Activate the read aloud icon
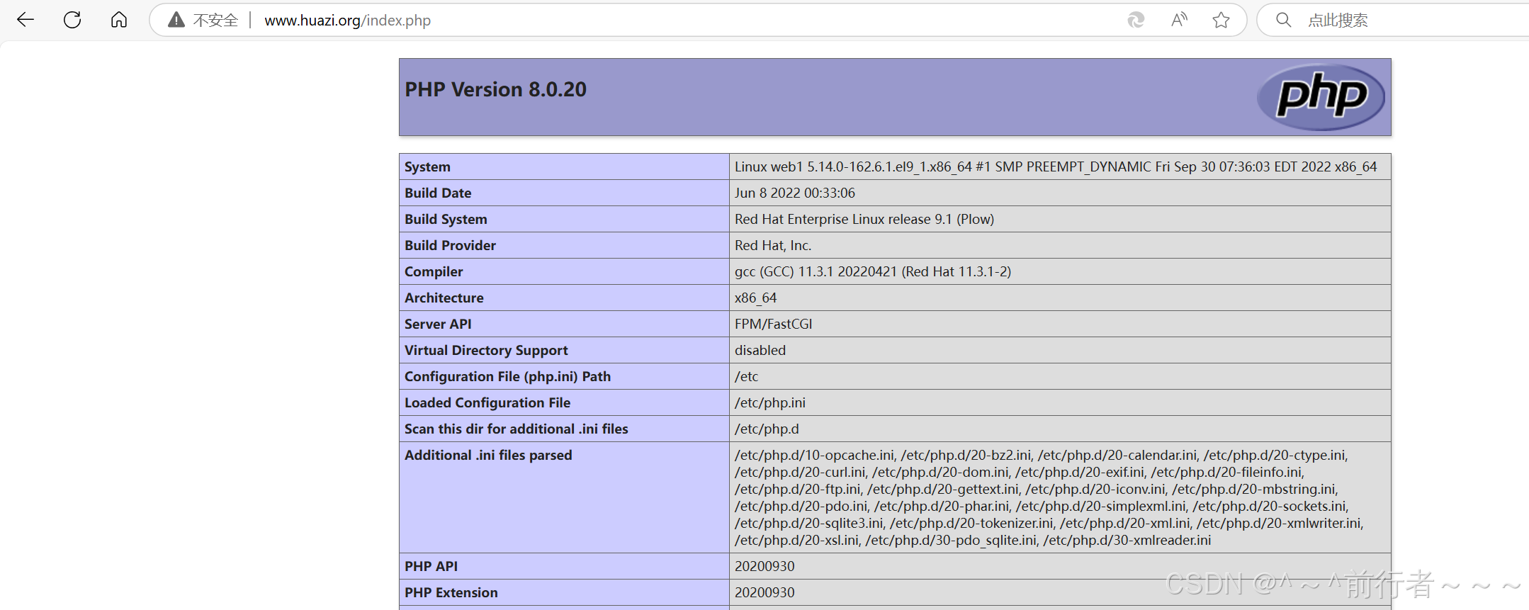Viewport: 1529px width, 610px height. click(x=1179, y=20)
